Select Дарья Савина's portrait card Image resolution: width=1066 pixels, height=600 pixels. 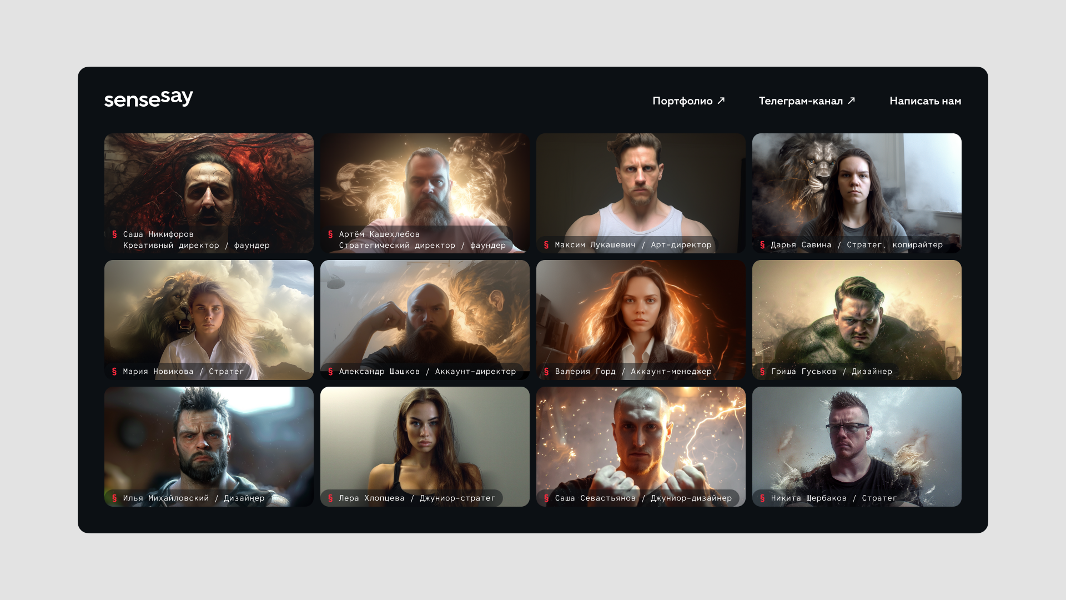coord(857,193)
